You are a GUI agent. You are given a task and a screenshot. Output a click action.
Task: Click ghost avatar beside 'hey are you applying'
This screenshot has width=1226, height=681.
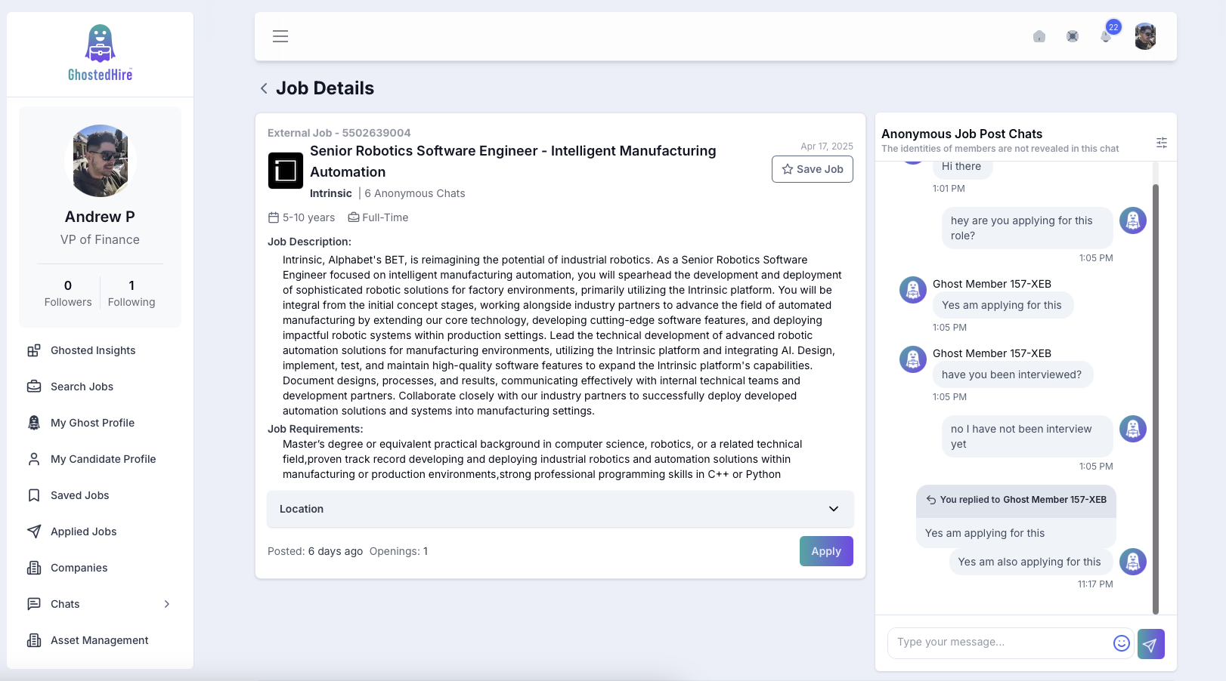[1133, 220]
